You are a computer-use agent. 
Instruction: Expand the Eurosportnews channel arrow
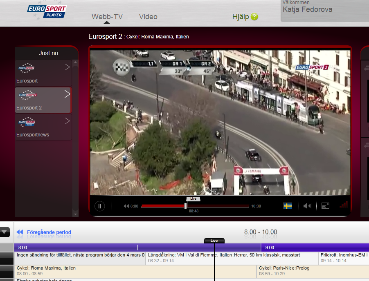(67, 121)
